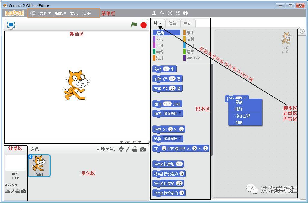Take new sprite photo from camera
Viewport: 308px width, 203px height.
143,149
